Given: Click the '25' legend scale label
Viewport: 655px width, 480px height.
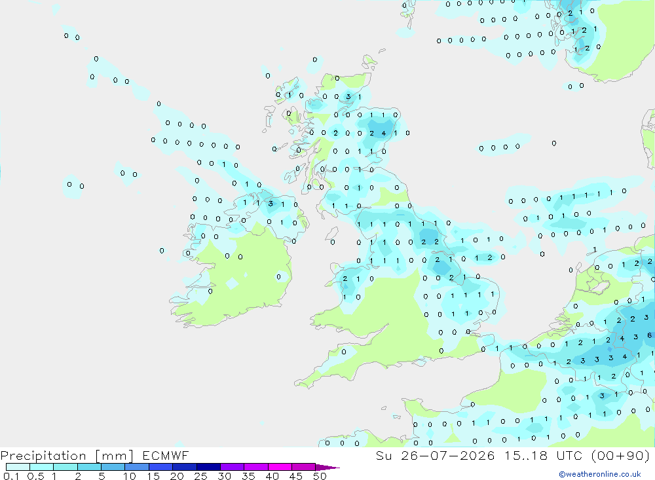Looking at the screenshot, I should (x=200, y=476).
